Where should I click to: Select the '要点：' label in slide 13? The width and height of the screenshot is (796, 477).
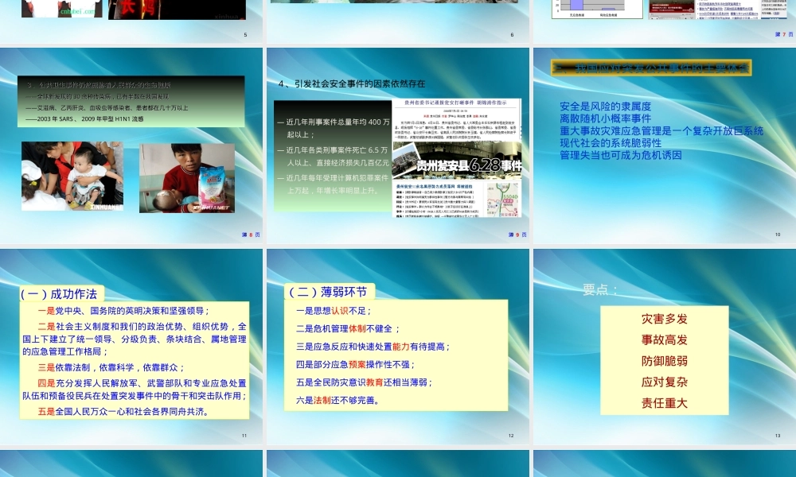pos(600,289)
